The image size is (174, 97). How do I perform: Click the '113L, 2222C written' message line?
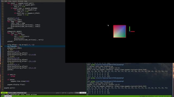coord(19,95)
